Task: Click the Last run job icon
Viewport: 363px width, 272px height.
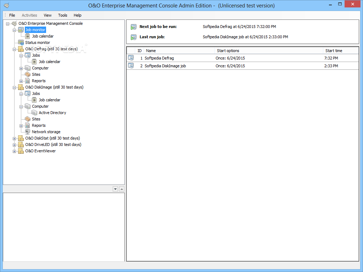Action: (134, 37)
